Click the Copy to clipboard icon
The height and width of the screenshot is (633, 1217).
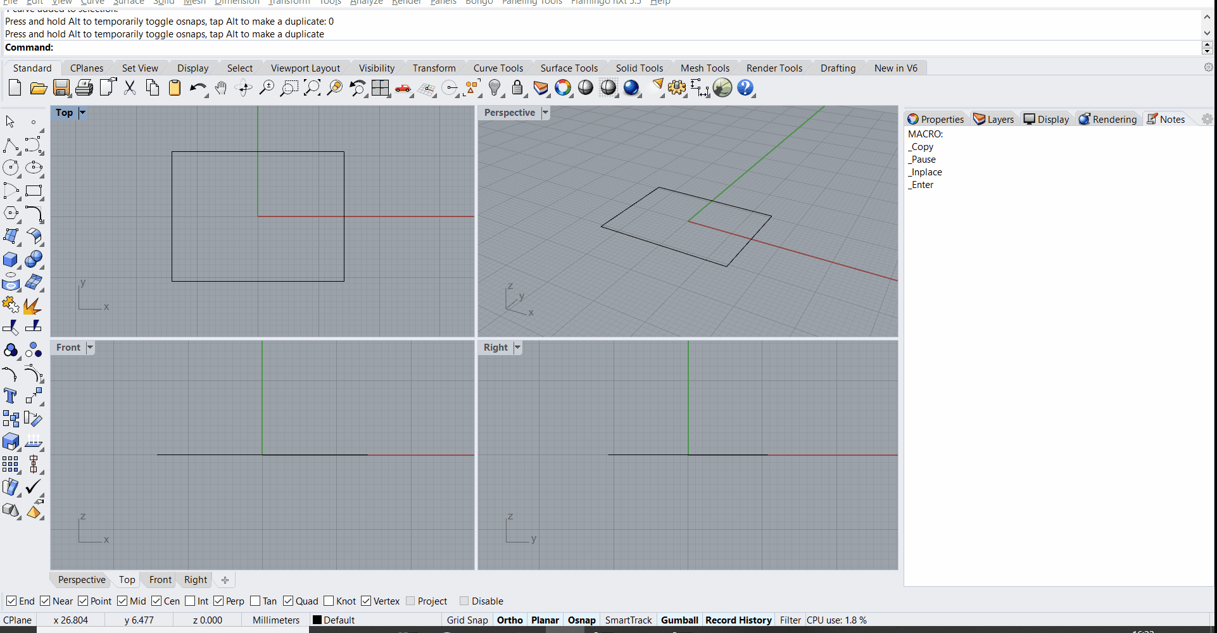[x=153, y=88]
